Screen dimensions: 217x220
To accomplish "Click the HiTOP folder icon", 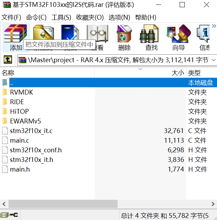I will coord(5,111).
